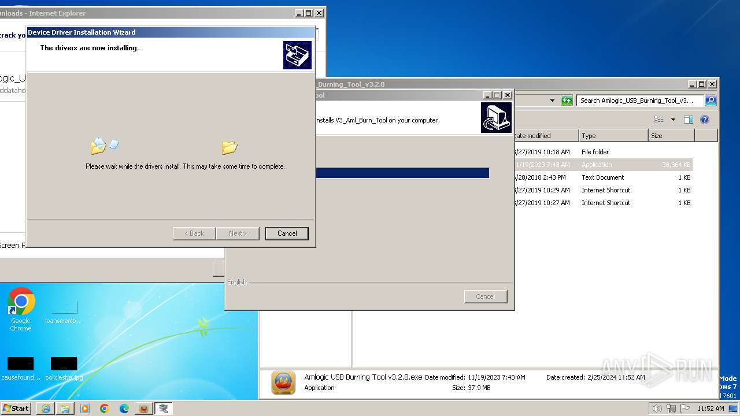Click the refresh button in Explorer address bar

pos(567,101)
